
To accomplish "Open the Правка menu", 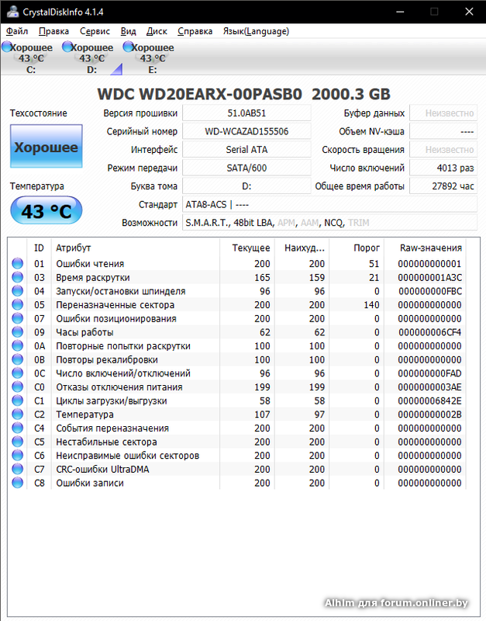I will point(53,31).
